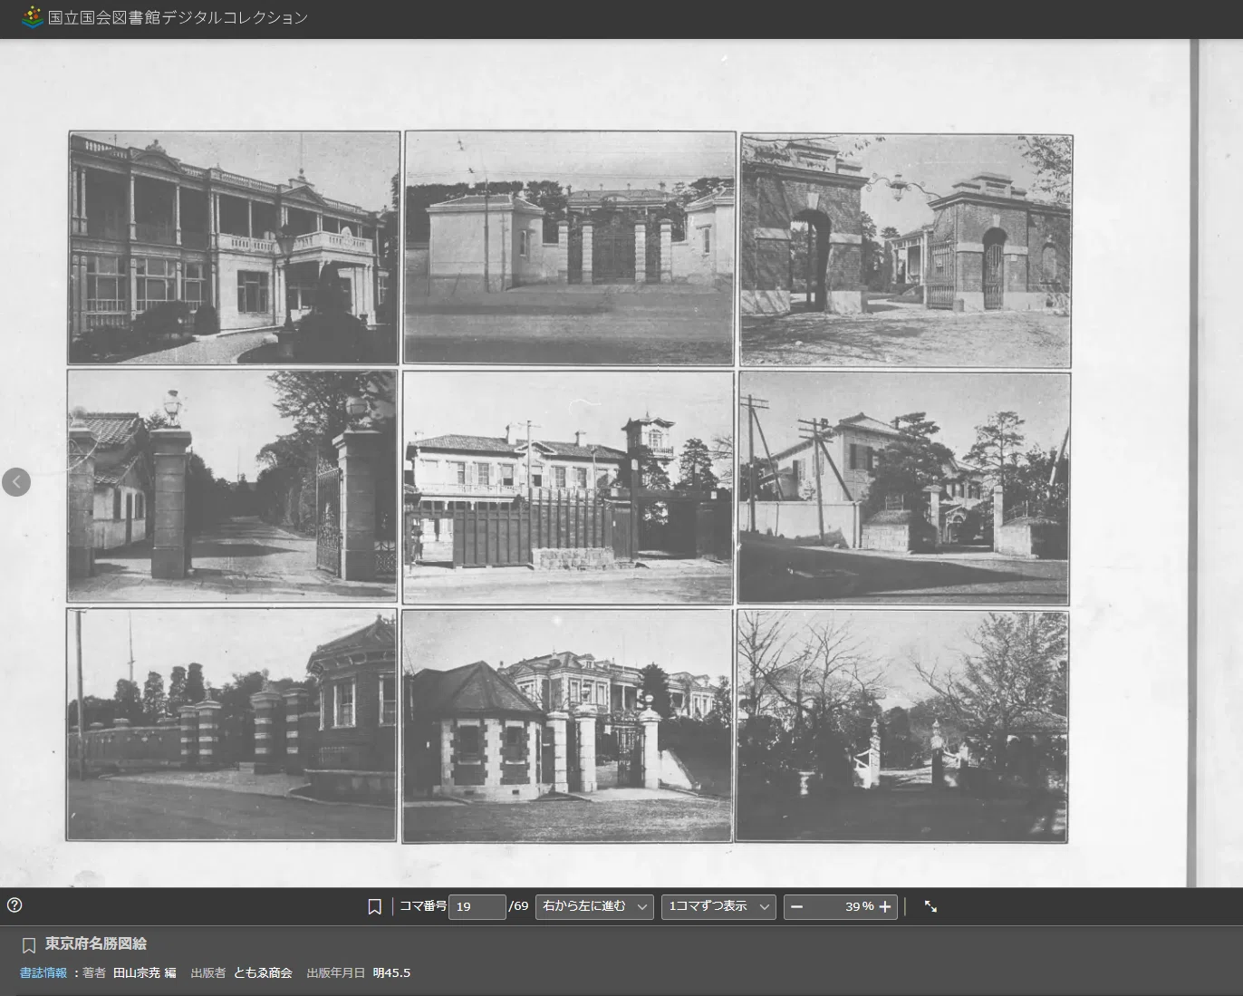Viewport: 1243px width, 996px height.
Task: Click the publication date 明45.5
Action: 391,972
